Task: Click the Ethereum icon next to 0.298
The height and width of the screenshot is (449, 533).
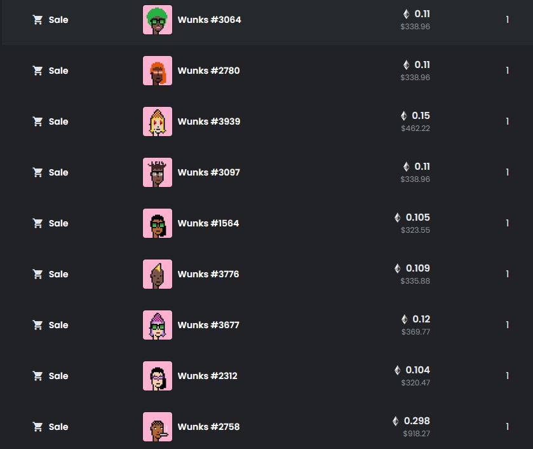Action: coord(396,421)
